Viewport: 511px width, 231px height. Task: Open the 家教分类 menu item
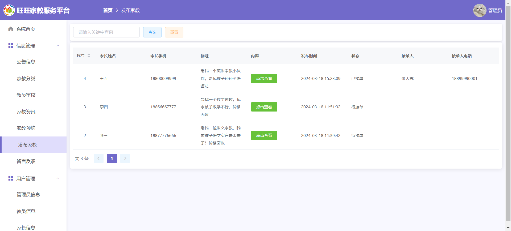(33, 79)
